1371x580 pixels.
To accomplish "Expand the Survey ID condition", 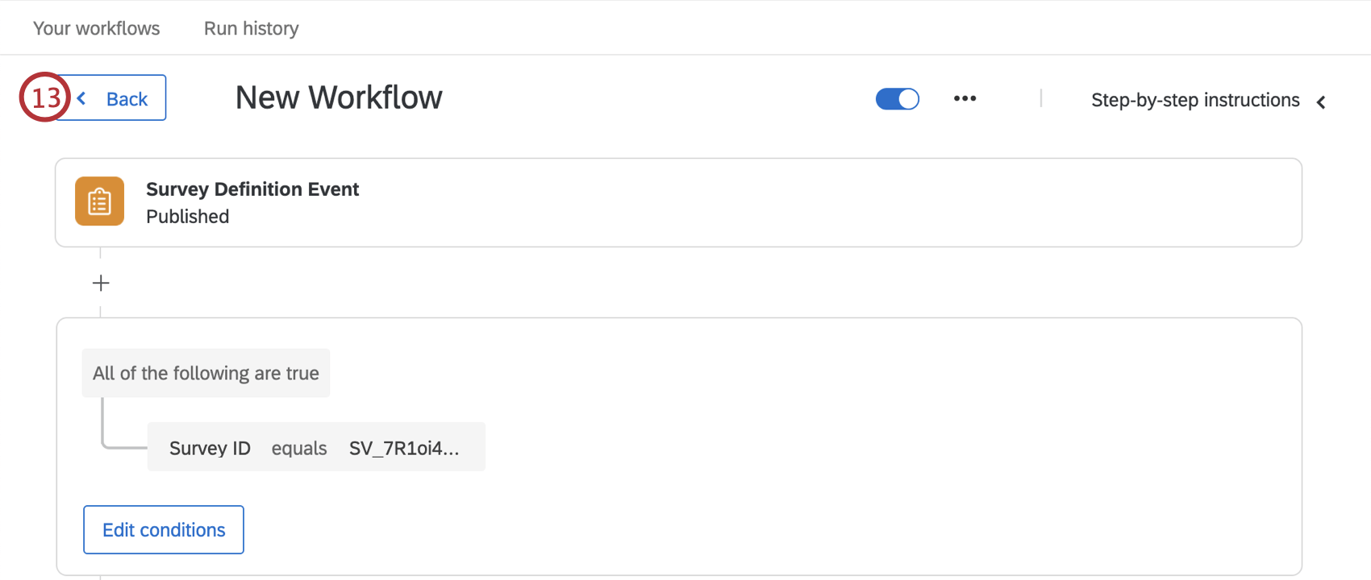I will tap(316, 447).
